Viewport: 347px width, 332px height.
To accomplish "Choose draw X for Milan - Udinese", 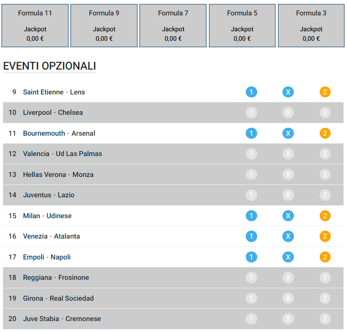I will (288, 216).
